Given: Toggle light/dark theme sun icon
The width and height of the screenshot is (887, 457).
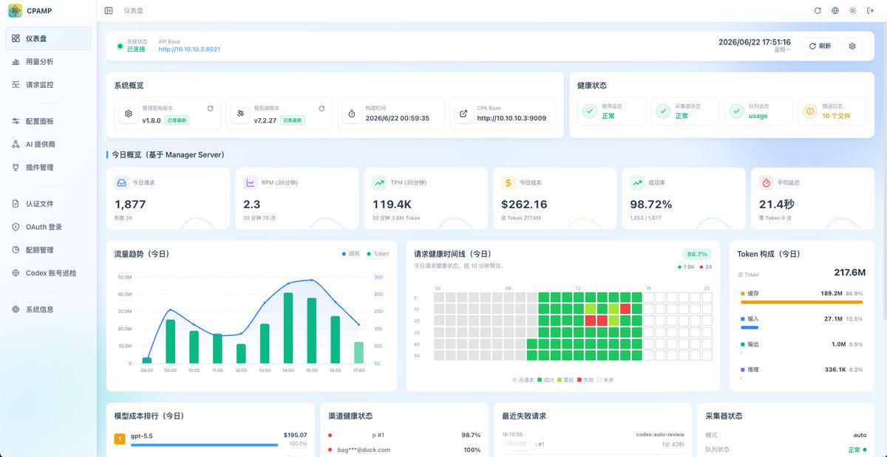Looking at the screenshot, I should pos(853,11).
